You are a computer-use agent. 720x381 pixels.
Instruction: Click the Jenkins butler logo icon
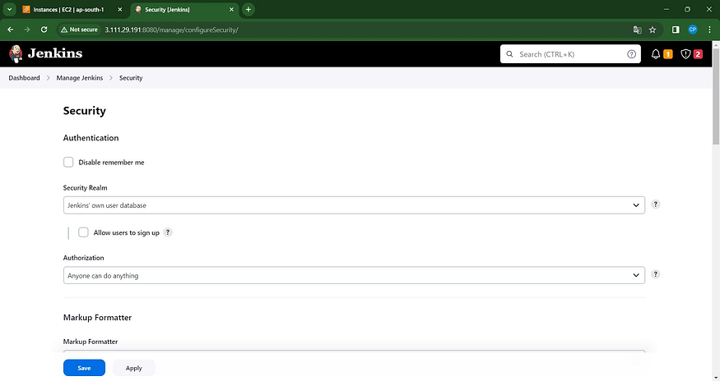point(16,53)
